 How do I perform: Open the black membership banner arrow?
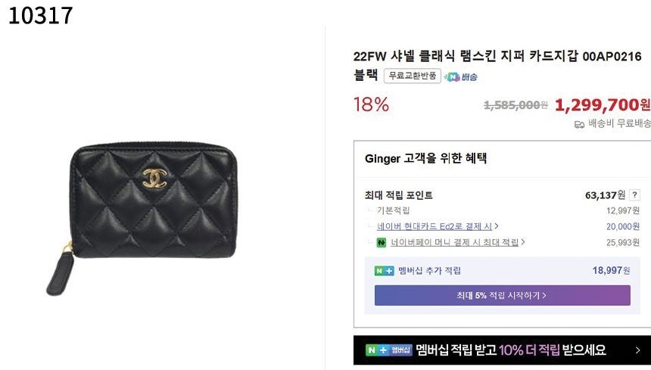click(637, 350)
